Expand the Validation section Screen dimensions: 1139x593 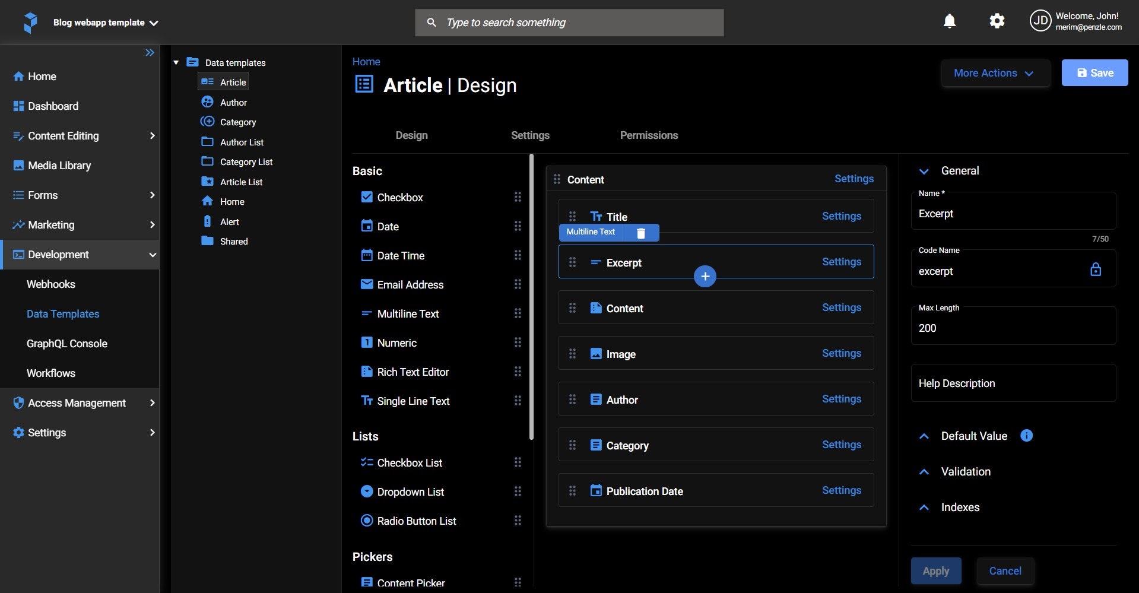[x=924, y=472]
